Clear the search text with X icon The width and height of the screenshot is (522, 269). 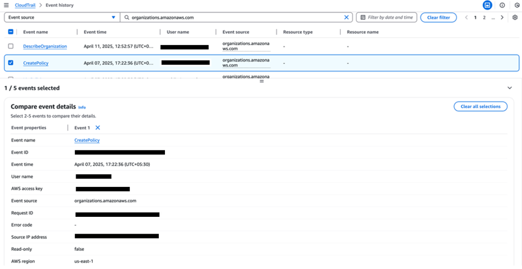347,18
